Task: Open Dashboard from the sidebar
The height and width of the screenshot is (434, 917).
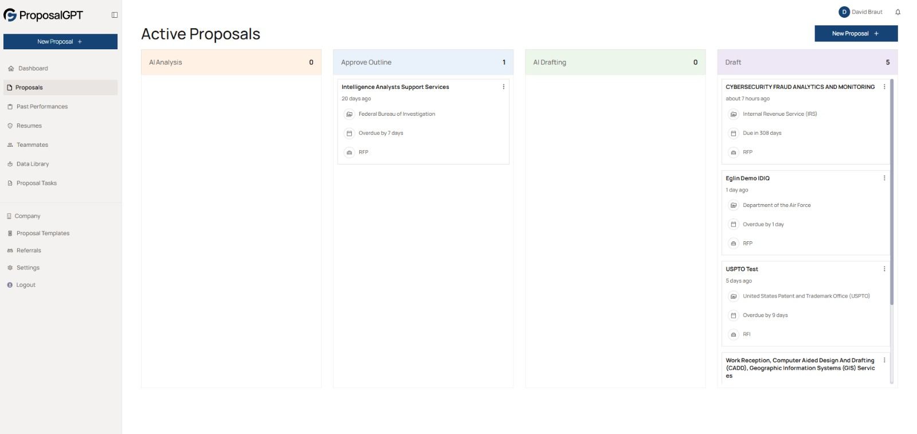Action: pyautogui.click(x=33, y=68)
